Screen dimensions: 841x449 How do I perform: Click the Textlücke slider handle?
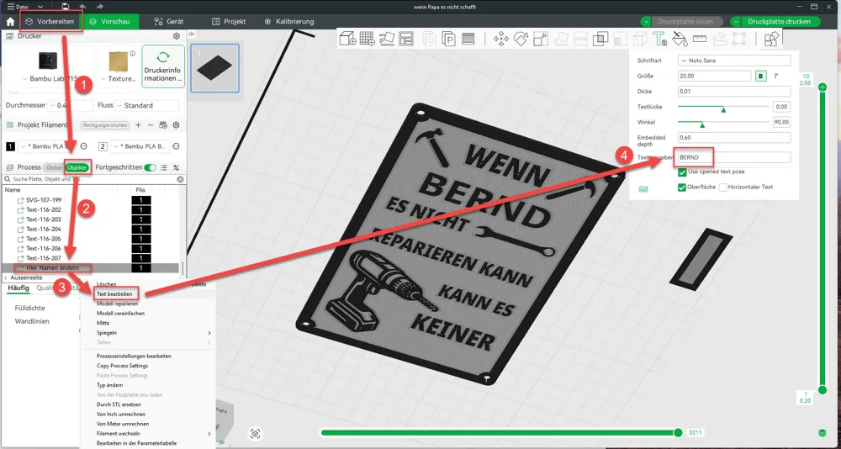pyautogui.click(x=723, y=109)
